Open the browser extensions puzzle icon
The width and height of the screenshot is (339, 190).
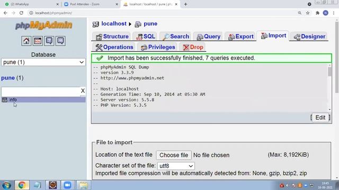pos(317,13)
